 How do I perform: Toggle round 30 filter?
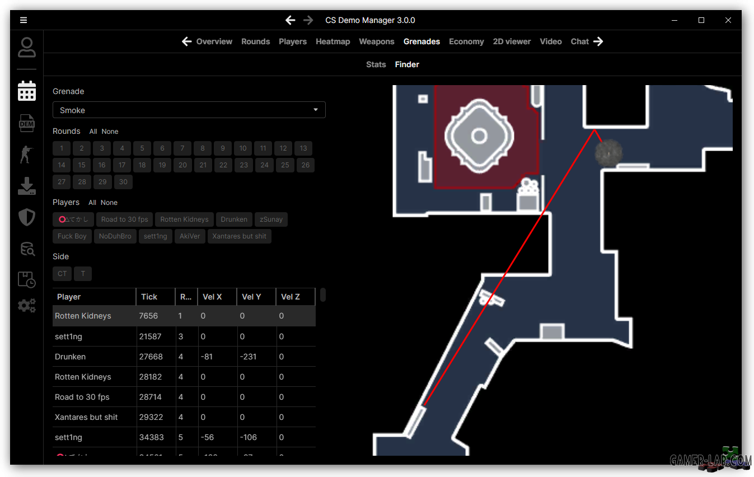[123, 182]
